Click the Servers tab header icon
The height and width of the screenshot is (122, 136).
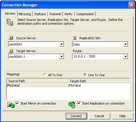(10, 22)
